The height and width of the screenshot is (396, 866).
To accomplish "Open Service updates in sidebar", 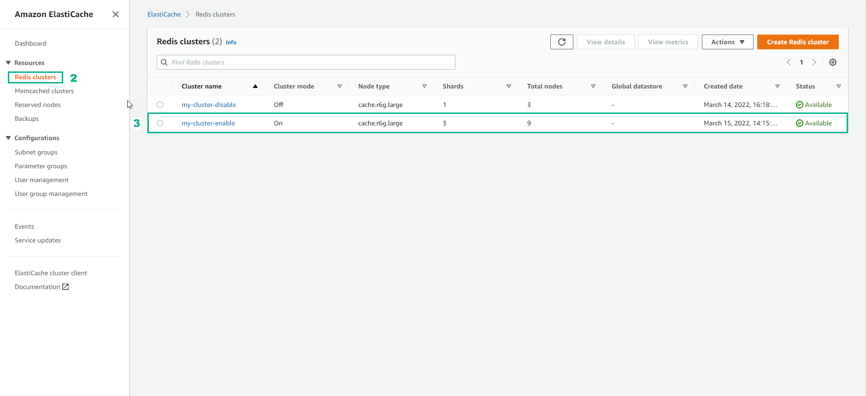I will click(38, 240).
